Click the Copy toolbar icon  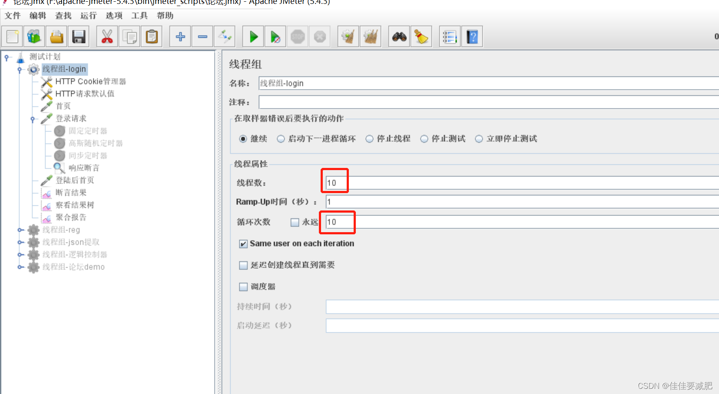click(129, 37)
